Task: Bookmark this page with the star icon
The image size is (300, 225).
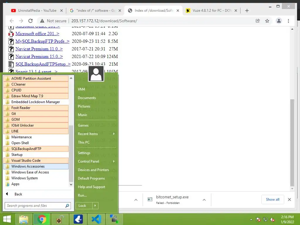Action: (267, 21)
